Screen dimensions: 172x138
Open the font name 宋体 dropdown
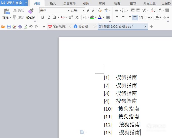(x=68, y=11)
